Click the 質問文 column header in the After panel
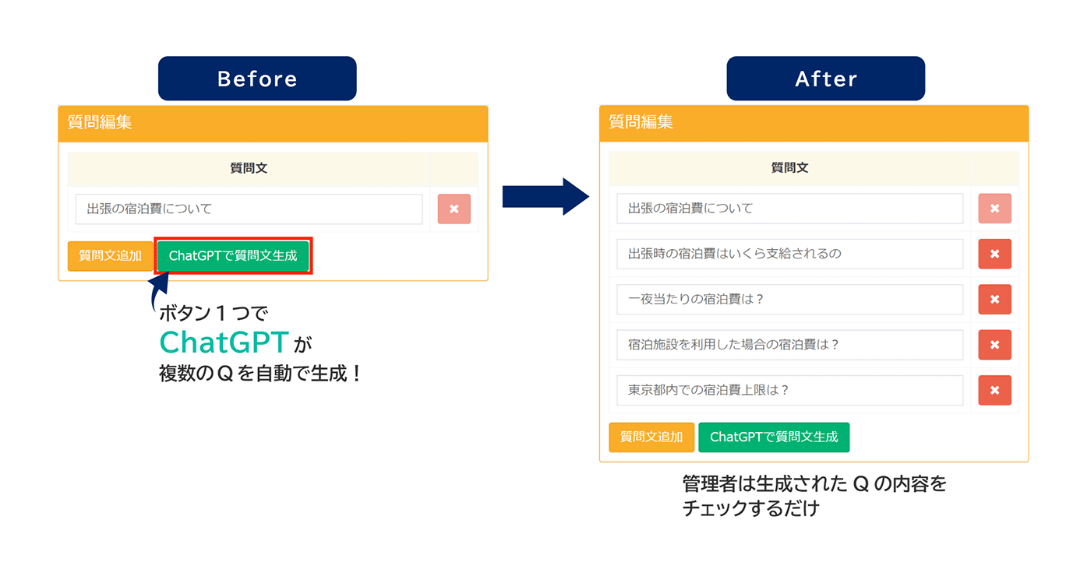The width and height of the screenshot is (1091, 576). 790,168
